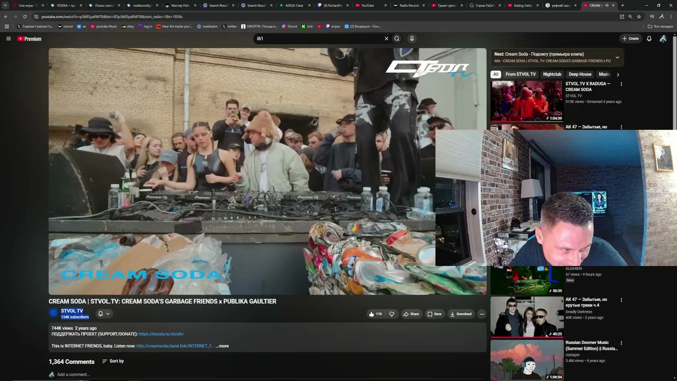This screenshot has height=381, width=677.
Task: Open the AK 47 крутые треки thumbnail
Action: tap(527, 316)
